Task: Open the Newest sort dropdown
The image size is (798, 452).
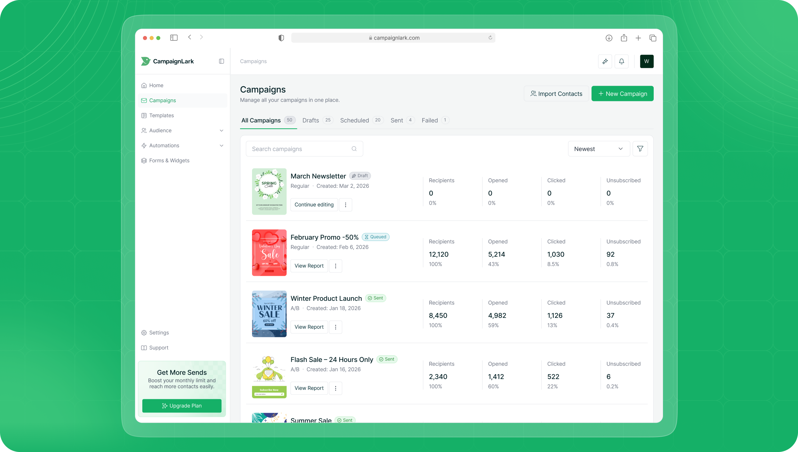Action: click(598, 149)
